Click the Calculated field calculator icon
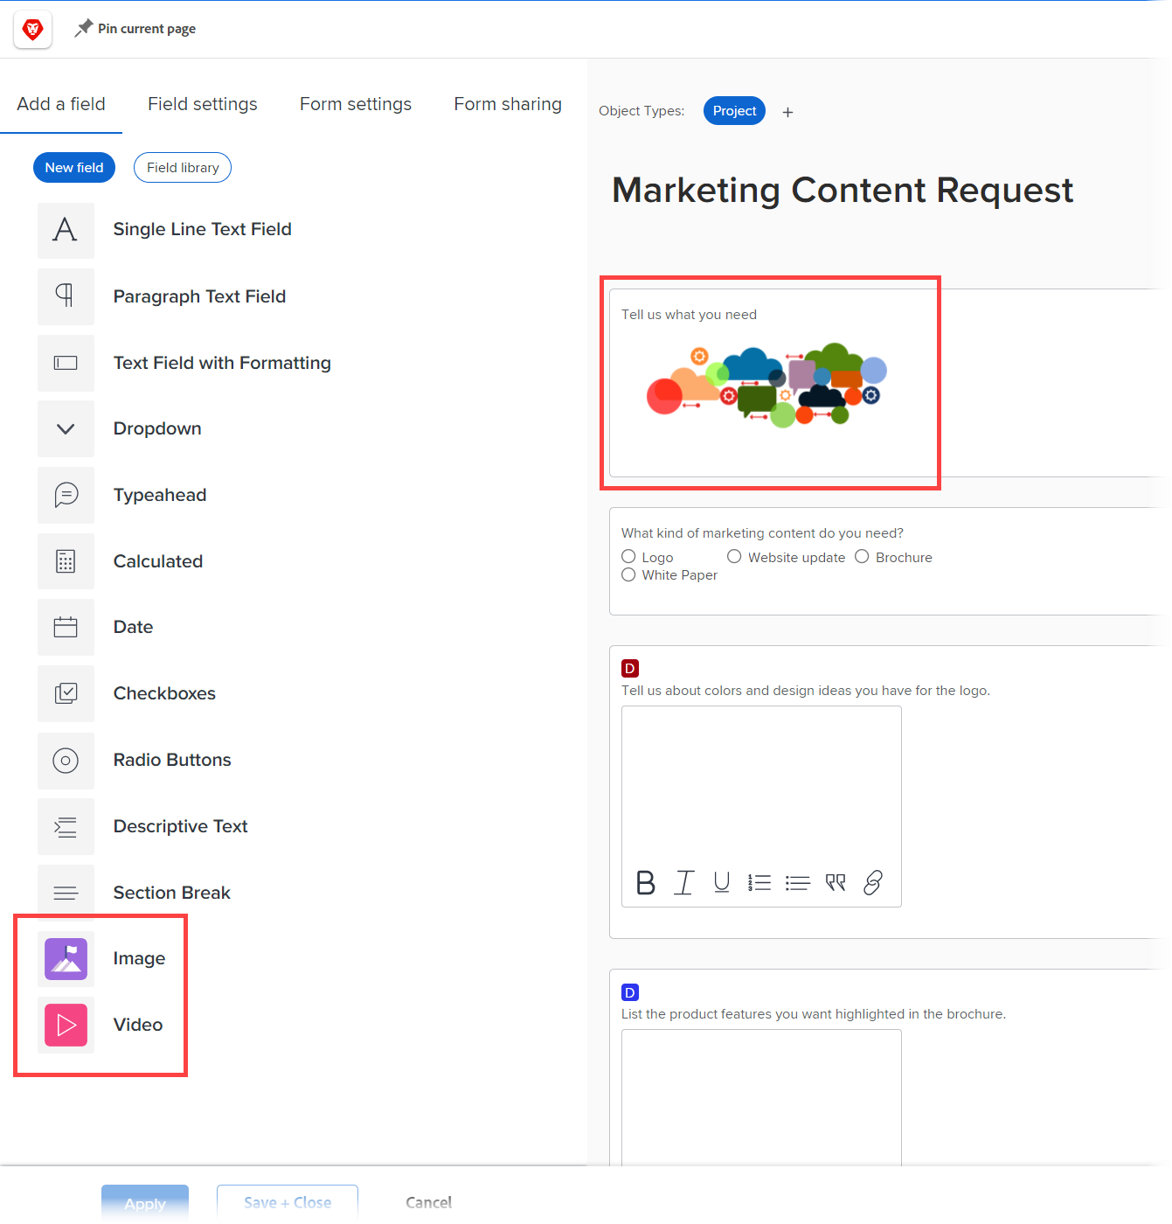 [66, 561]
